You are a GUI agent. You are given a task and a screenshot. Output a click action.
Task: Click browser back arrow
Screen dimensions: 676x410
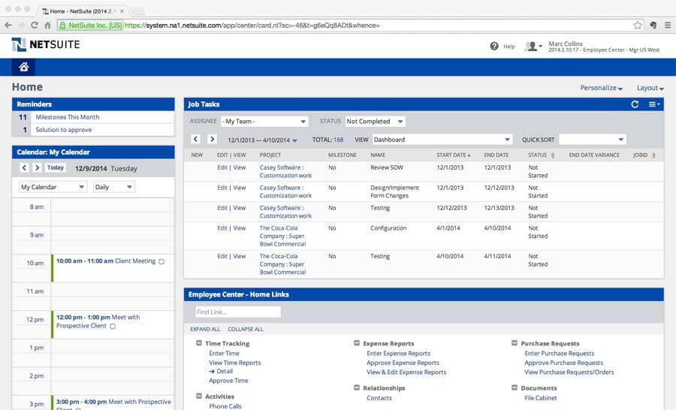point(8,26)
